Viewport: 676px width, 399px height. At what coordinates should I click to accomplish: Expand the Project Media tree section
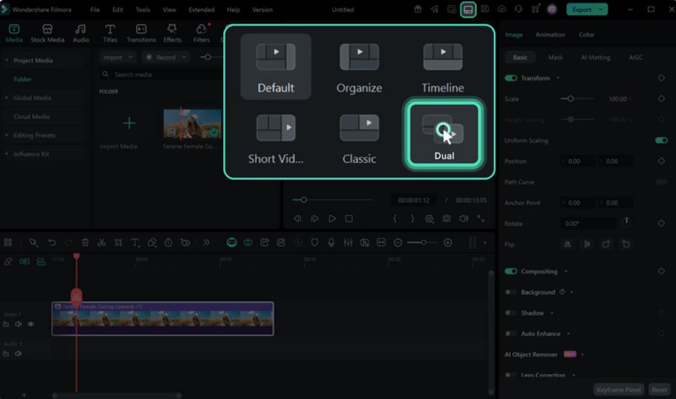coord(7,61)
